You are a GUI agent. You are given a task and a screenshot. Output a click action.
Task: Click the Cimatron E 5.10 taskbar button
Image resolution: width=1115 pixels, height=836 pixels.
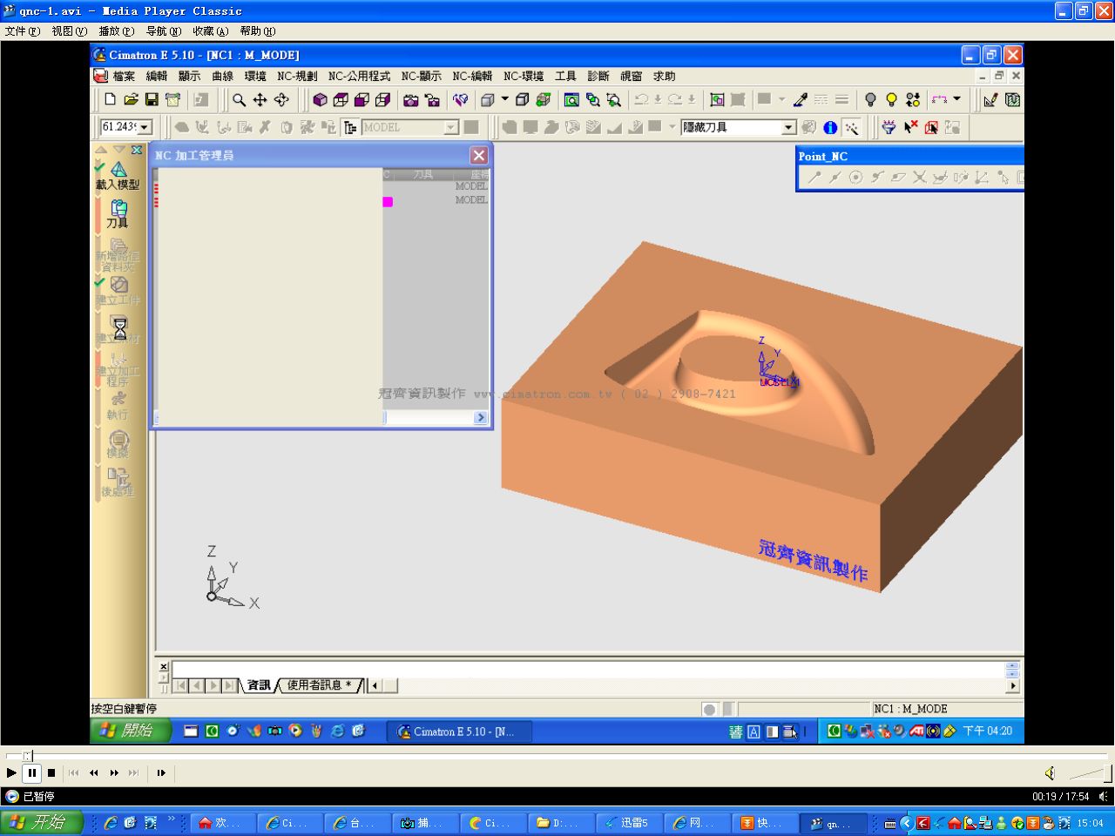click(459, 731)
